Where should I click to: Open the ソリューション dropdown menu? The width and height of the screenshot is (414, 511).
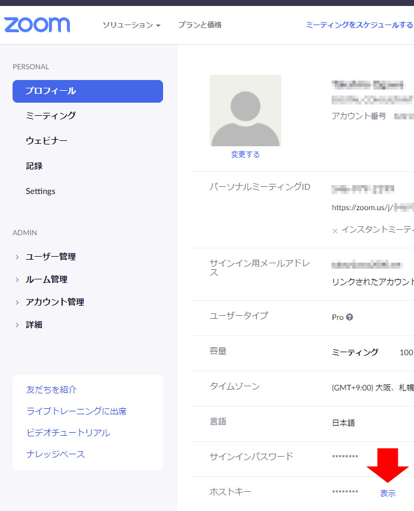pos(131,25)
